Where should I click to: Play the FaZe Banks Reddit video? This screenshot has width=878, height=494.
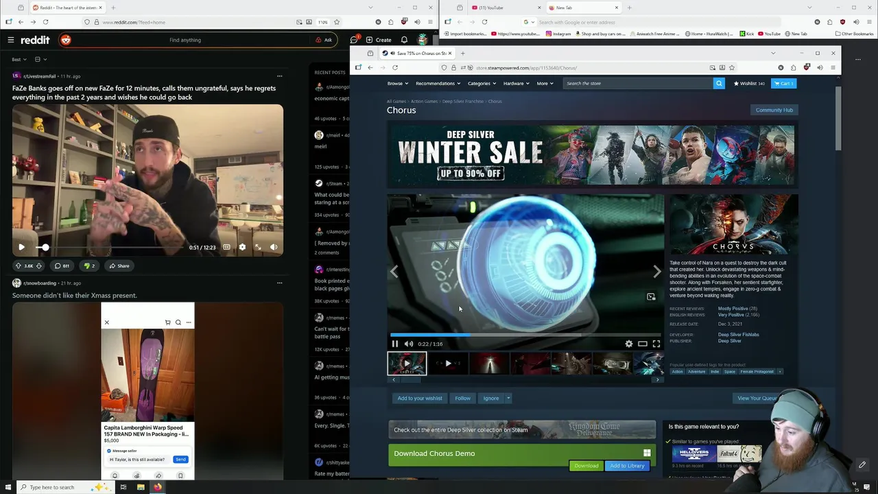[21, 247]
